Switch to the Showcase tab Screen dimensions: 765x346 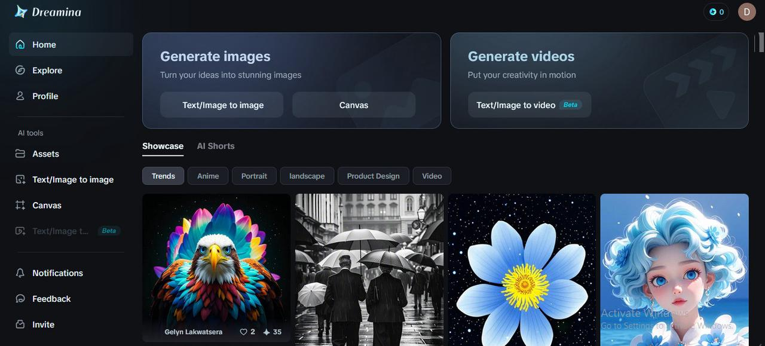[x=163, y=146]
